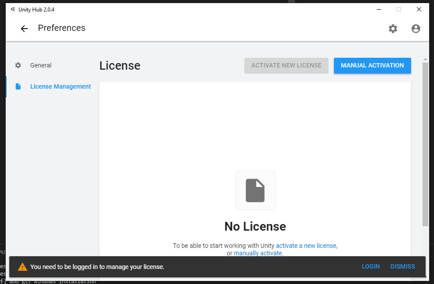Click the vertical scrollbar thumb

click(x=425, y=144)
